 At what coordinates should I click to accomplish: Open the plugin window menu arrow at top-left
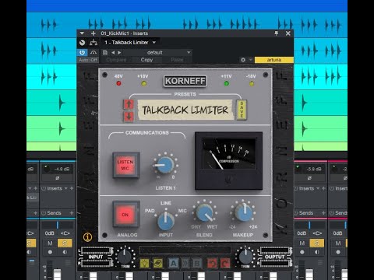pyautogui.click(x=82, y=33)
